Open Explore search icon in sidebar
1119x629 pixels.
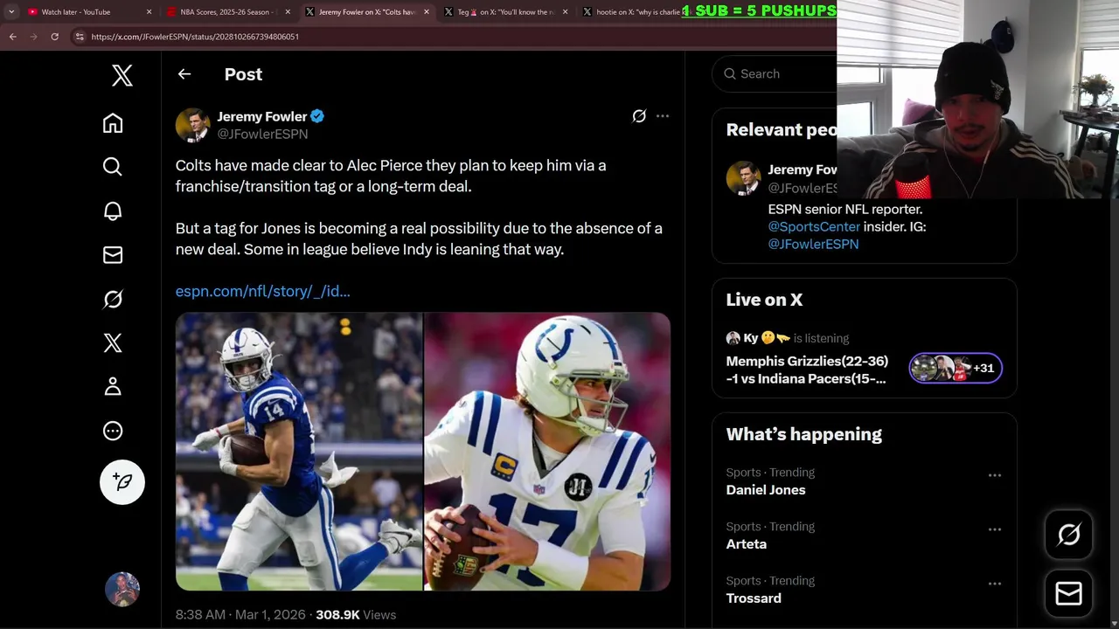coord(113,167)
